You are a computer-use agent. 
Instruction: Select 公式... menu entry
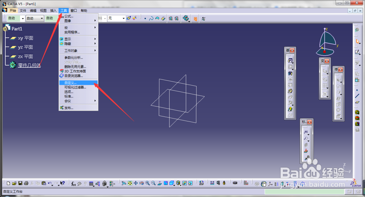click(x=78, y=16)
